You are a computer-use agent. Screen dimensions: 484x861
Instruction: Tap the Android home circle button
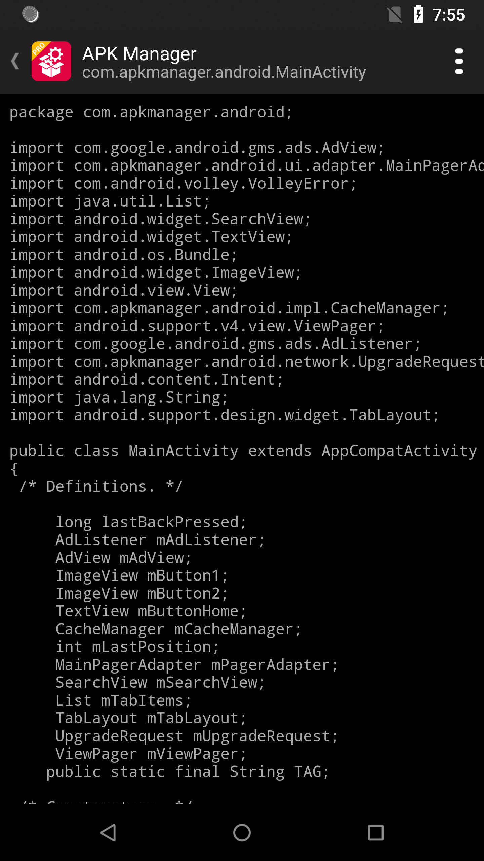coord(242,833)
